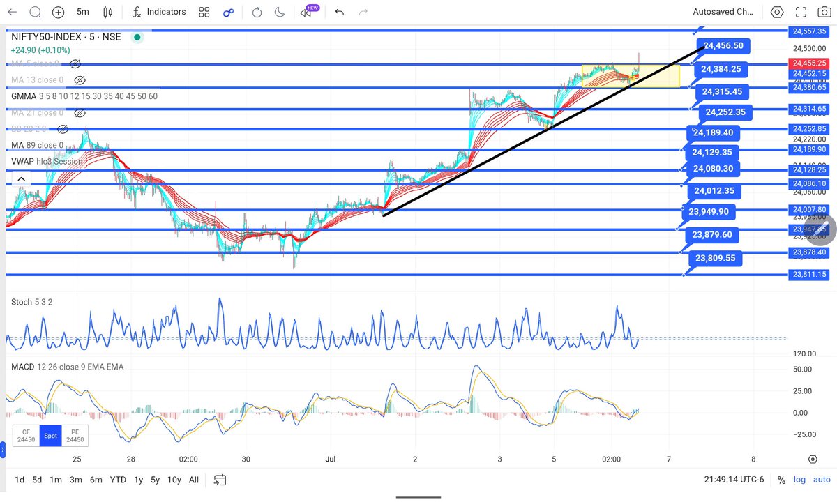Open the symbol search magnifier
This screenshot has height=502, width=837.
(35, 12)
